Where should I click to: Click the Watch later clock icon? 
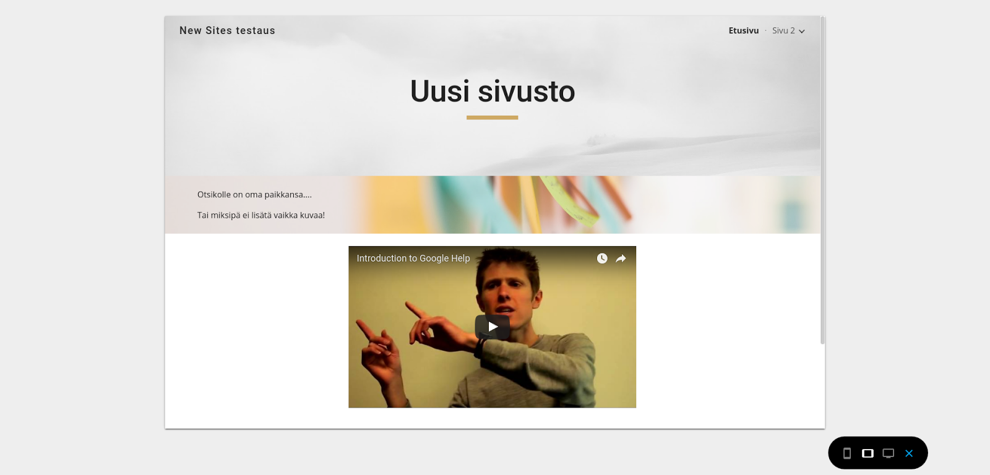click(x=602, y=259)
